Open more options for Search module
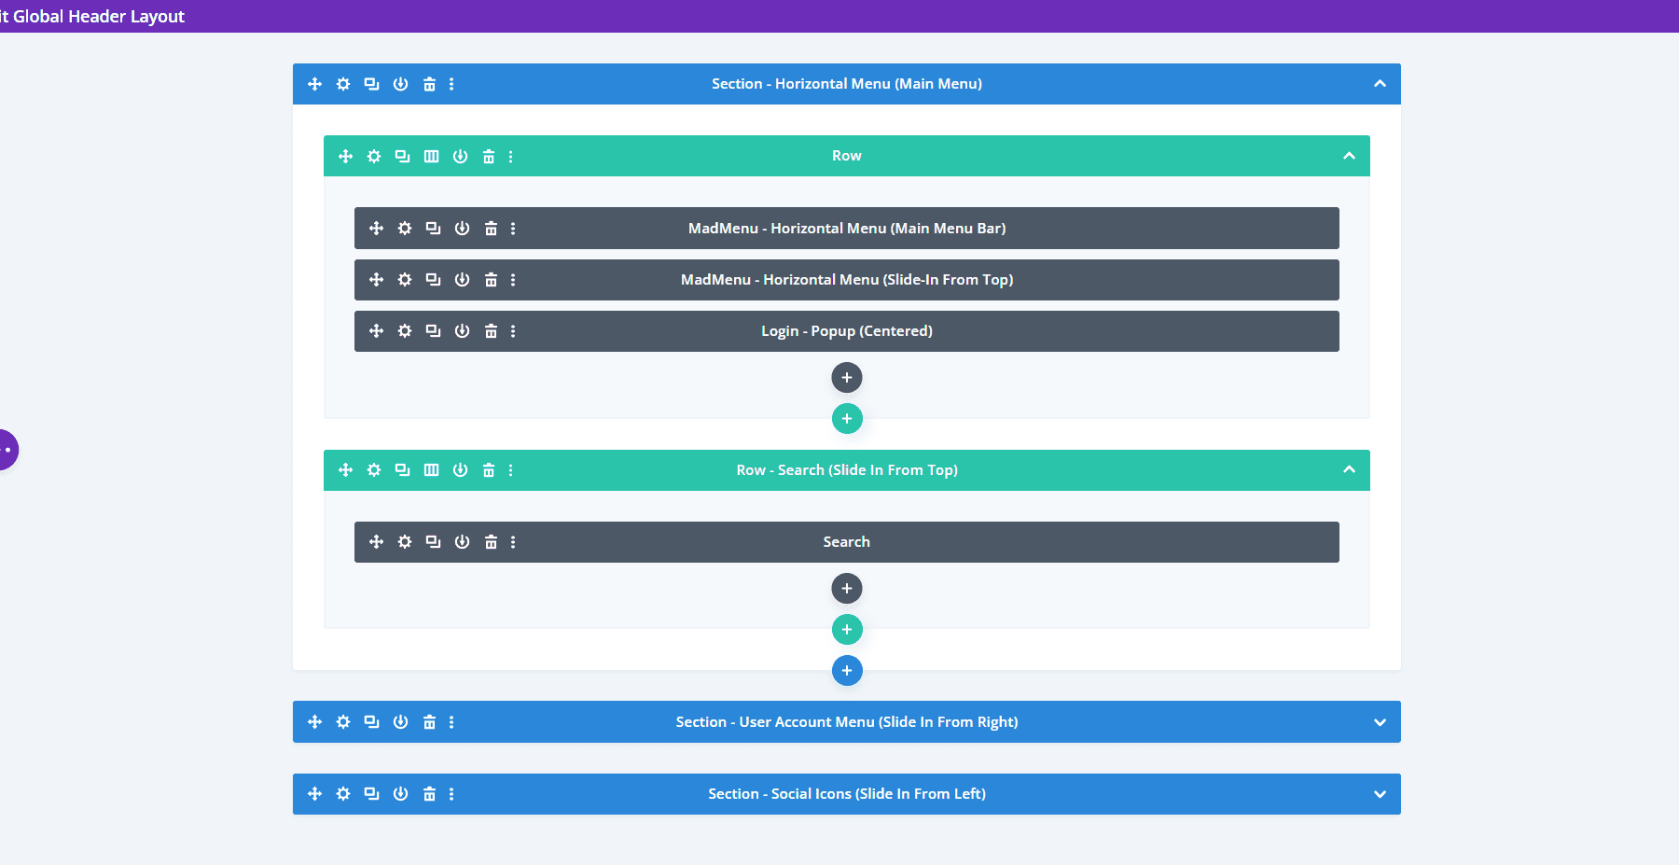Image resolution: width=1679 pixels, height=865 pixels. (x=513, y=541)
